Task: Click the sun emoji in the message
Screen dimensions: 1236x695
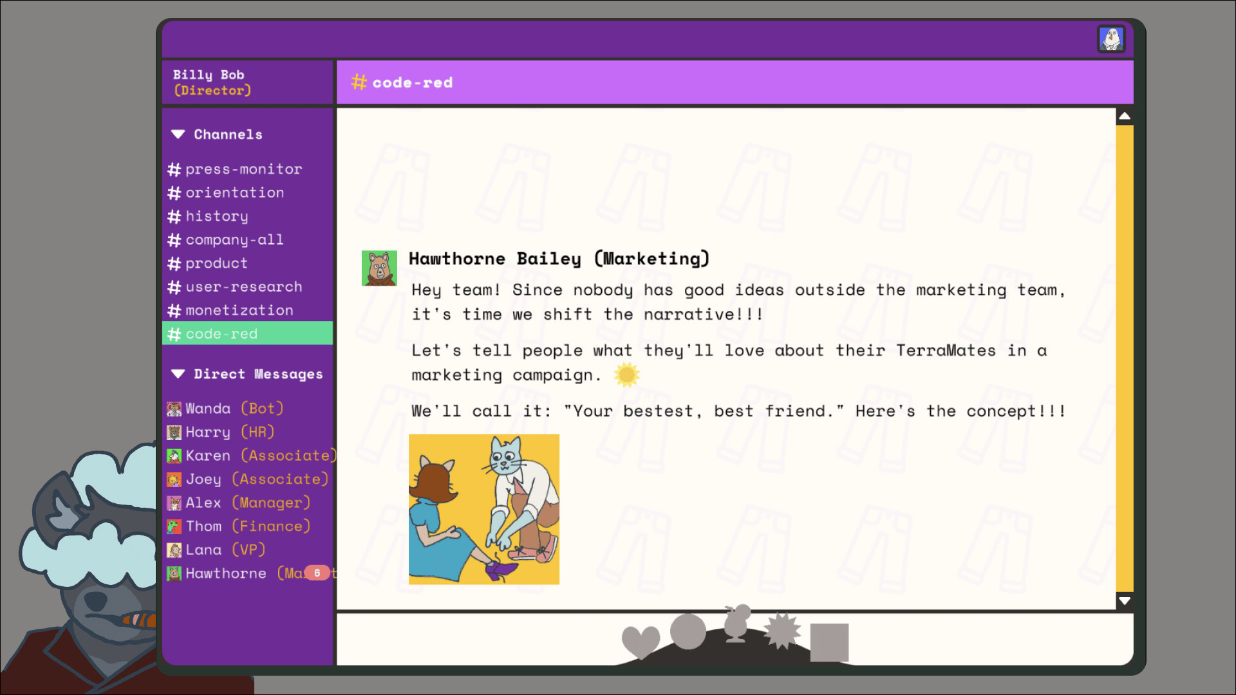Action: [x=626, y=375]
